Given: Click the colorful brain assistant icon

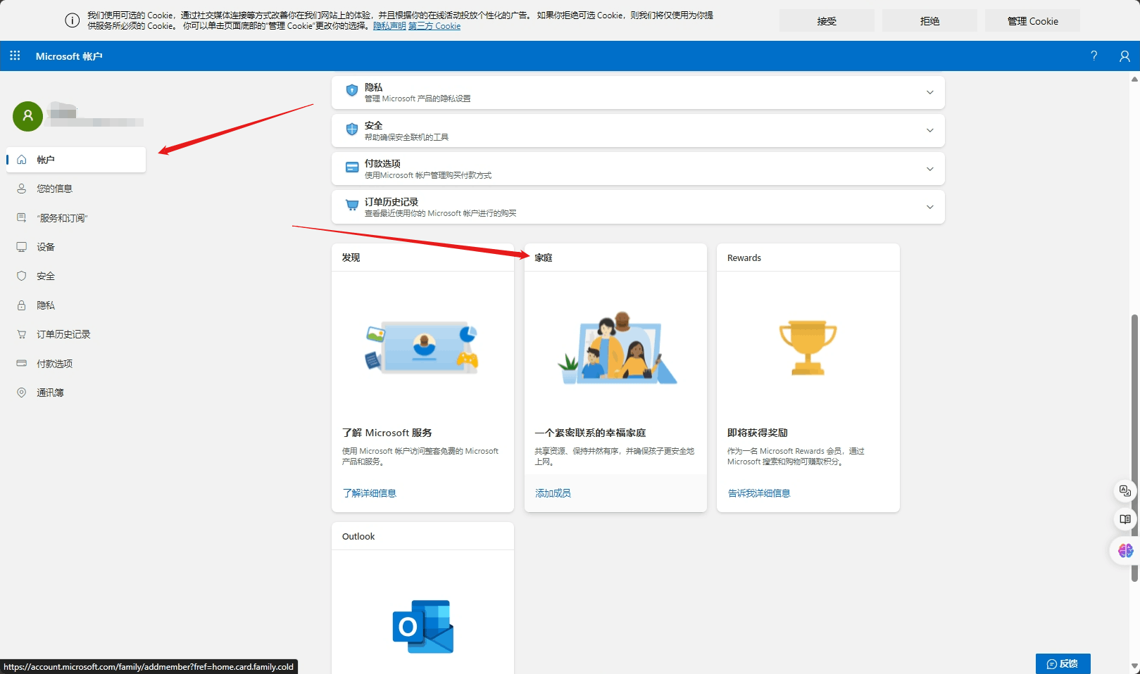Looking at the screenshot, I should 1125,550.
